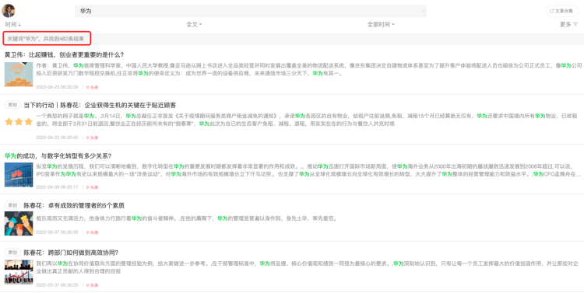Click the colorful hands thumbnail of 5个素质 article

(x=19, y=224)
